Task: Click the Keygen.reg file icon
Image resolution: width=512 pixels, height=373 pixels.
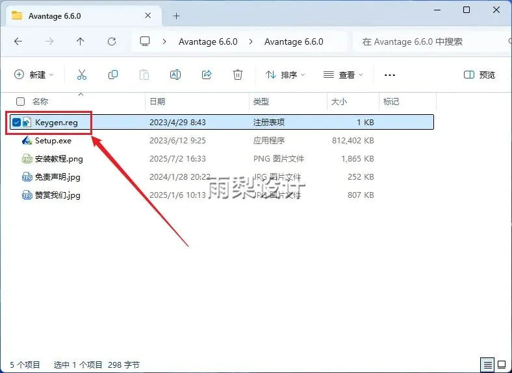Action: click(27, 122)
